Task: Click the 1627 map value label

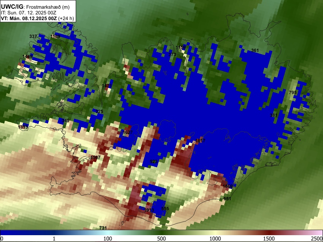Action: (x=128, y=132)
